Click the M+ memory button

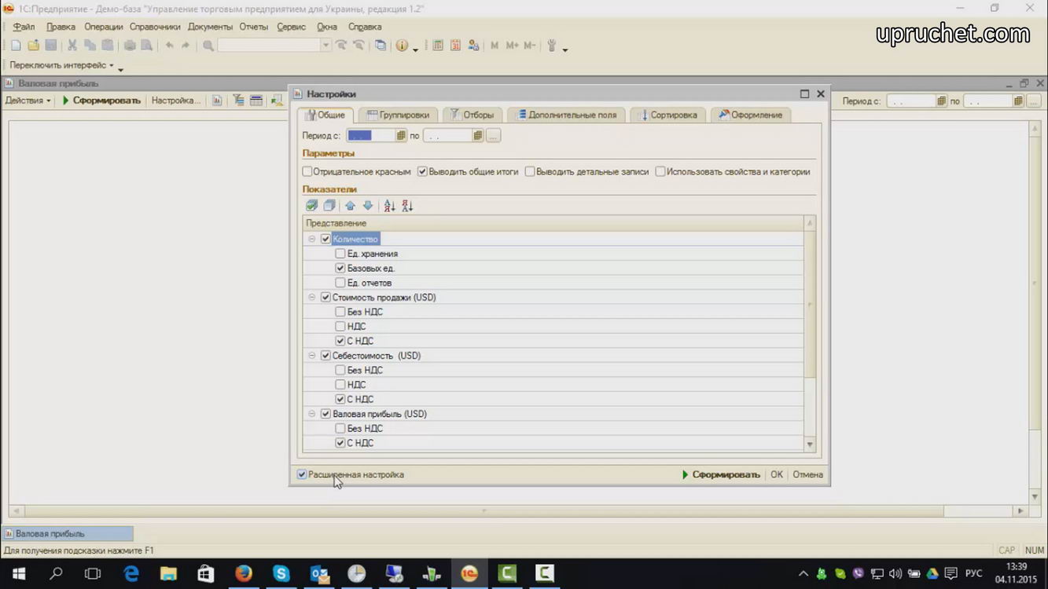pyautogui.click(x=512, y=46)
